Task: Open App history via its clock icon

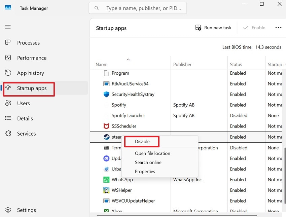Action: [8, 73]
